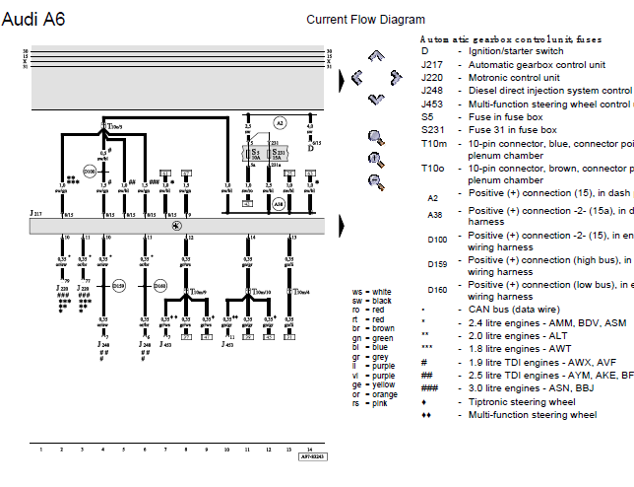Screen dimensions: 634x487
Task: Click the 'J217' legend code
Action: 432,65
